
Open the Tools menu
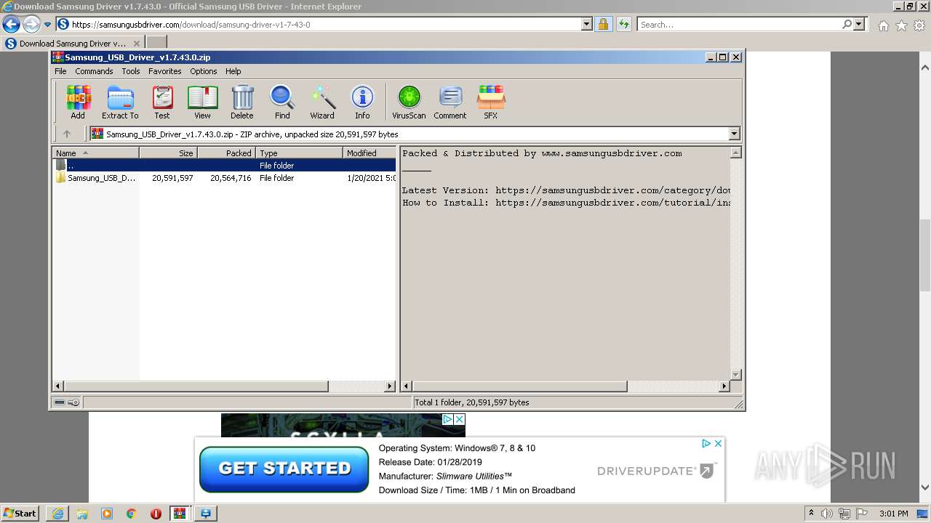(x=131, y=71)
